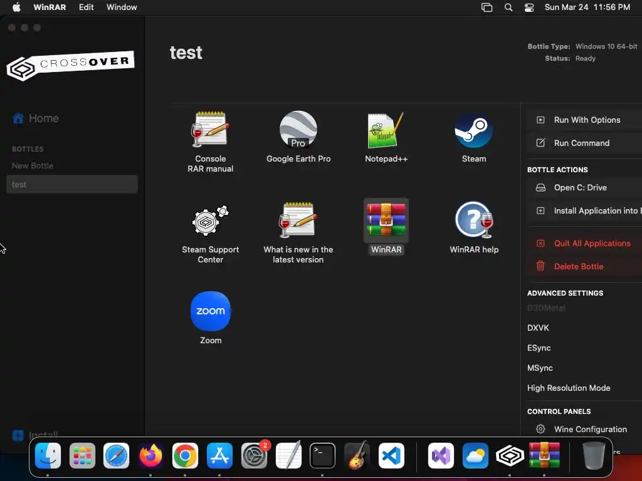Open What is new in the latest version
Viewport: 642px width, 481px height.
[298, 220]
